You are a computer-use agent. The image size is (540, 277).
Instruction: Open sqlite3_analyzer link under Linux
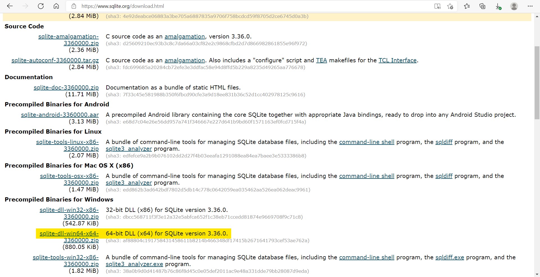129,149
